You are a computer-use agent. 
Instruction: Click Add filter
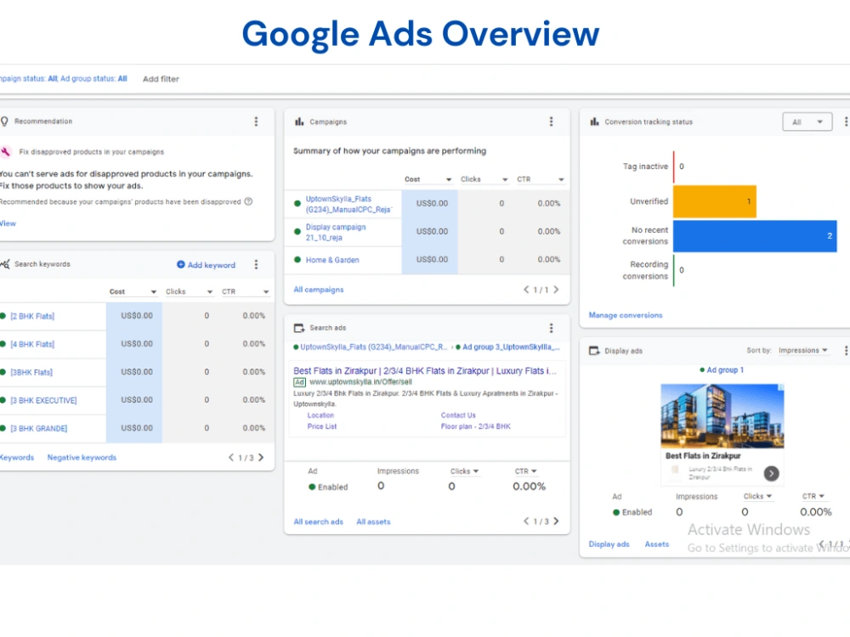tap(161, 78)
